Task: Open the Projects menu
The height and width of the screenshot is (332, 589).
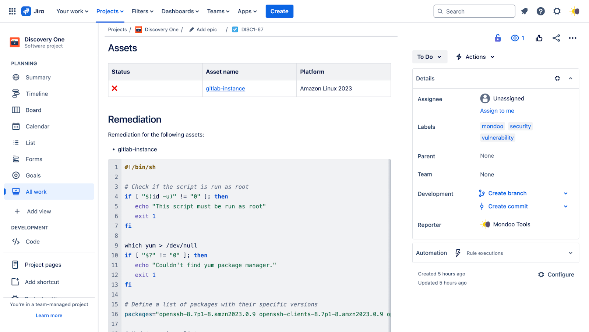Action: pos(110,11)
